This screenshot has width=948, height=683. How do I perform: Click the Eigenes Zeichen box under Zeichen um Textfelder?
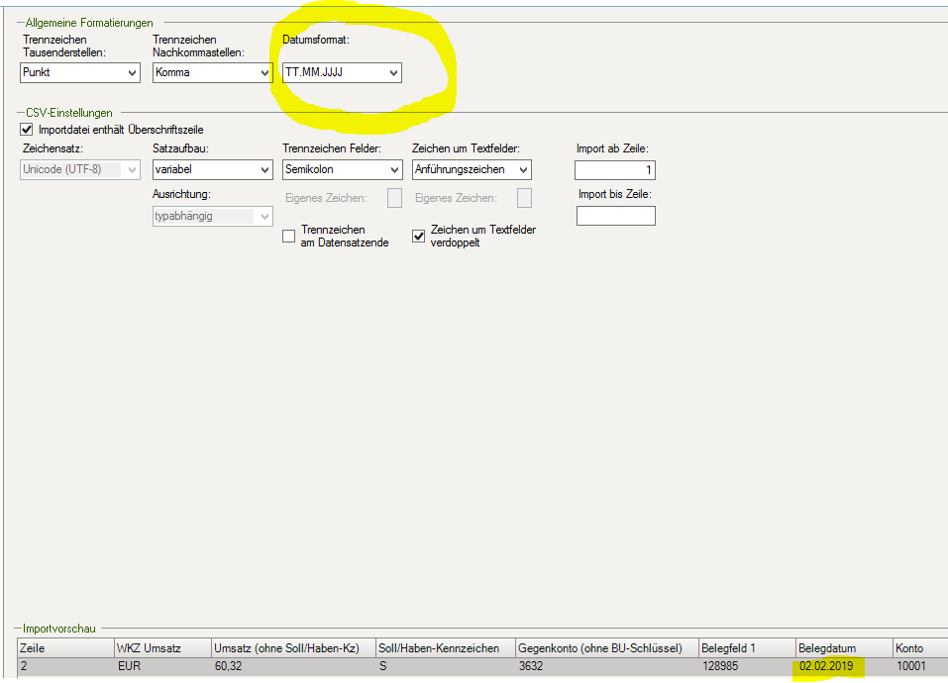pyautogui.click(x=525, y=198)
